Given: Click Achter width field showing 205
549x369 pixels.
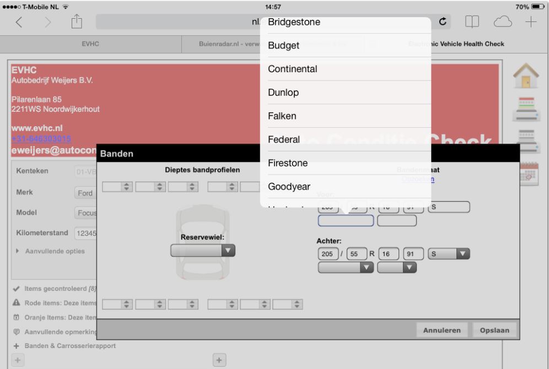Looking at the screenshot, I should pos(328,254).
